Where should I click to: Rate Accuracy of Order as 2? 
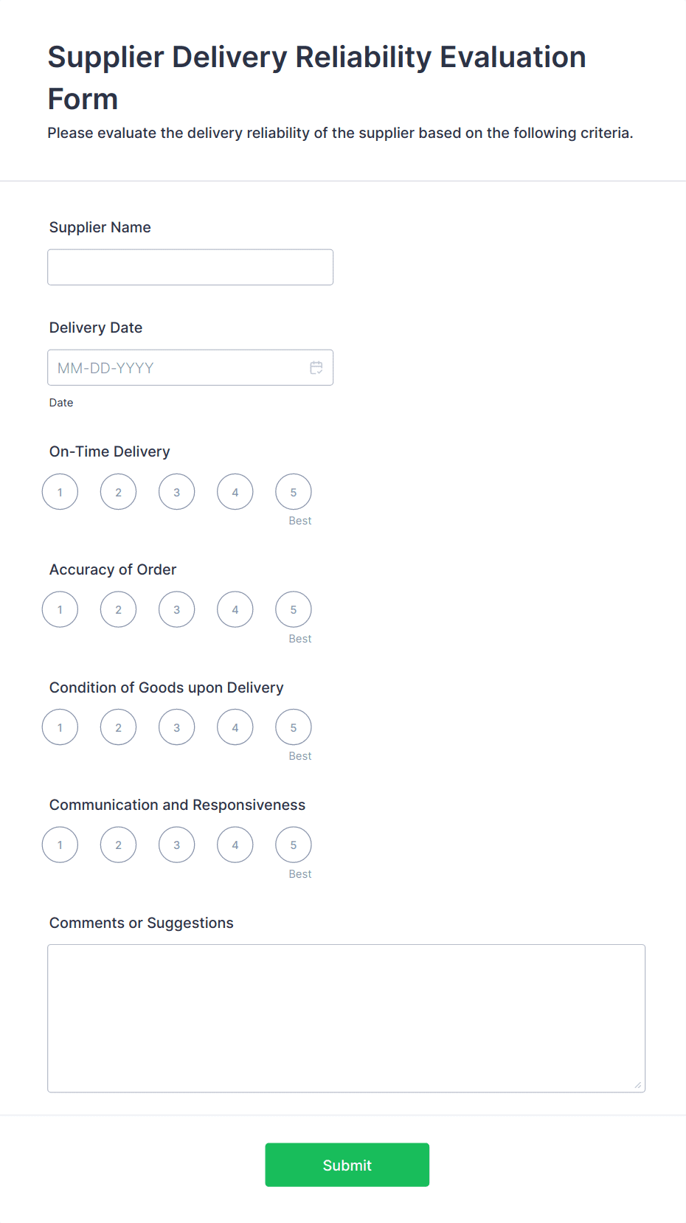pyautogui.click(x=119, y=610)
